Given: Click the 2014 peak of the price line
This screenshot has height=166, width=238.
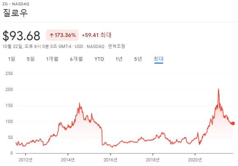Looking at the screenshot, I should pyautogui.click(x=80, y=103).
